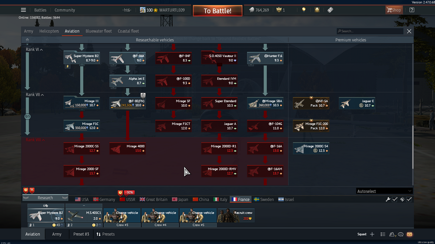
Task: Select M.S.405C1 crew slot card
Action: coord(84,215)
